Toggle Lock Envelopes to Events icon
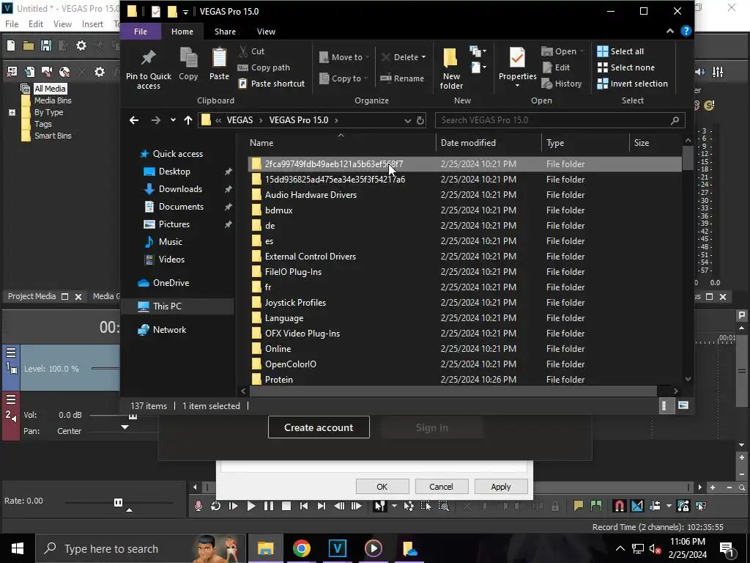Viewport: 750px width, 563px height. [683, 506]
